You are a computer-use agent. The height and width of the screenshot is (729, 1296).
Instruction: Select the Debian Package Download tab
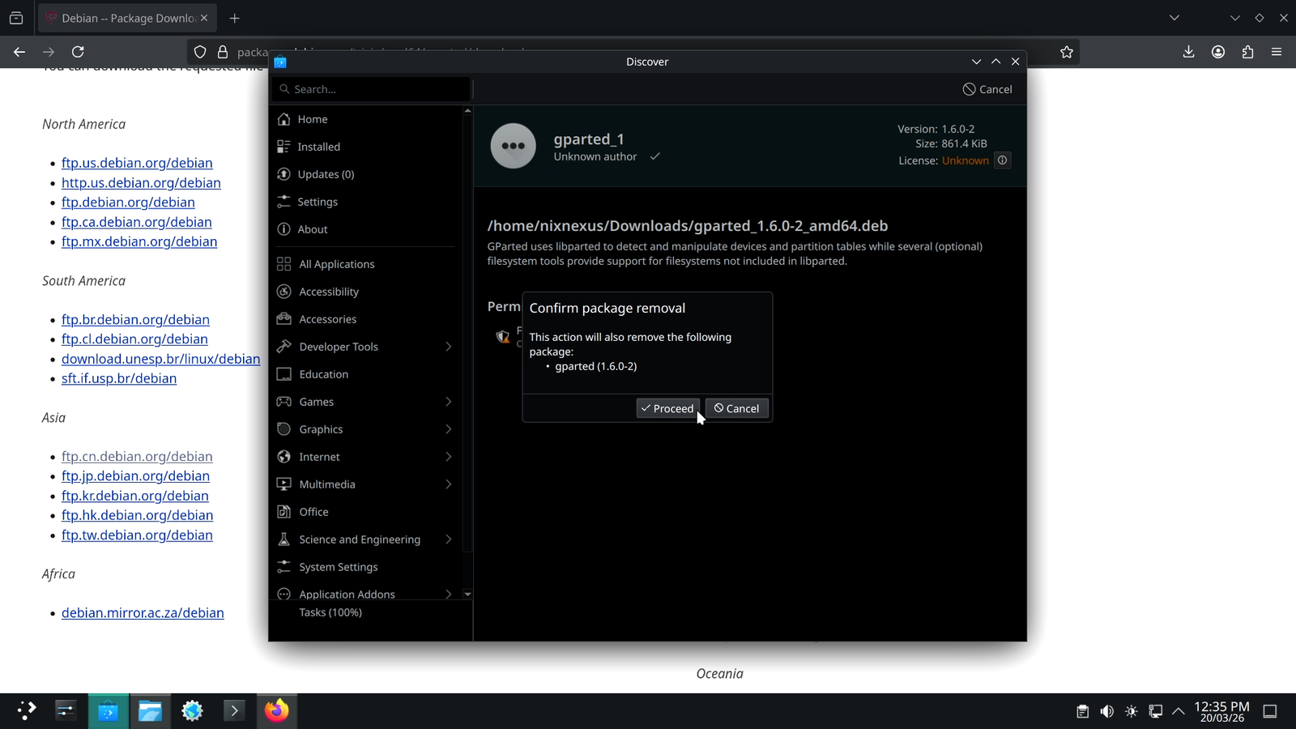pos(126,18)
